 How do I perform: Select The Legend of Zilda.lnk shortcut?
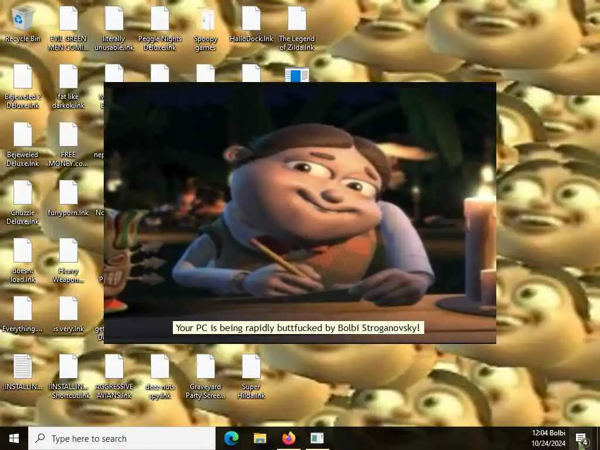tap(297, 29)
